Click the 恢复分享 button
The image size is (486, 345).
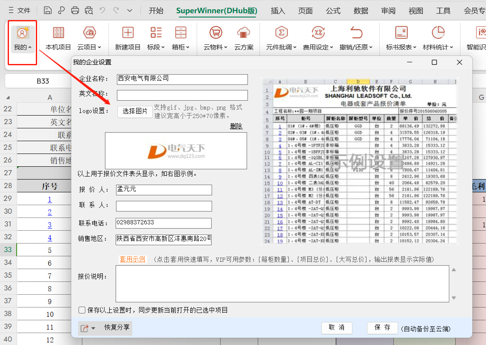click(117, 328)
